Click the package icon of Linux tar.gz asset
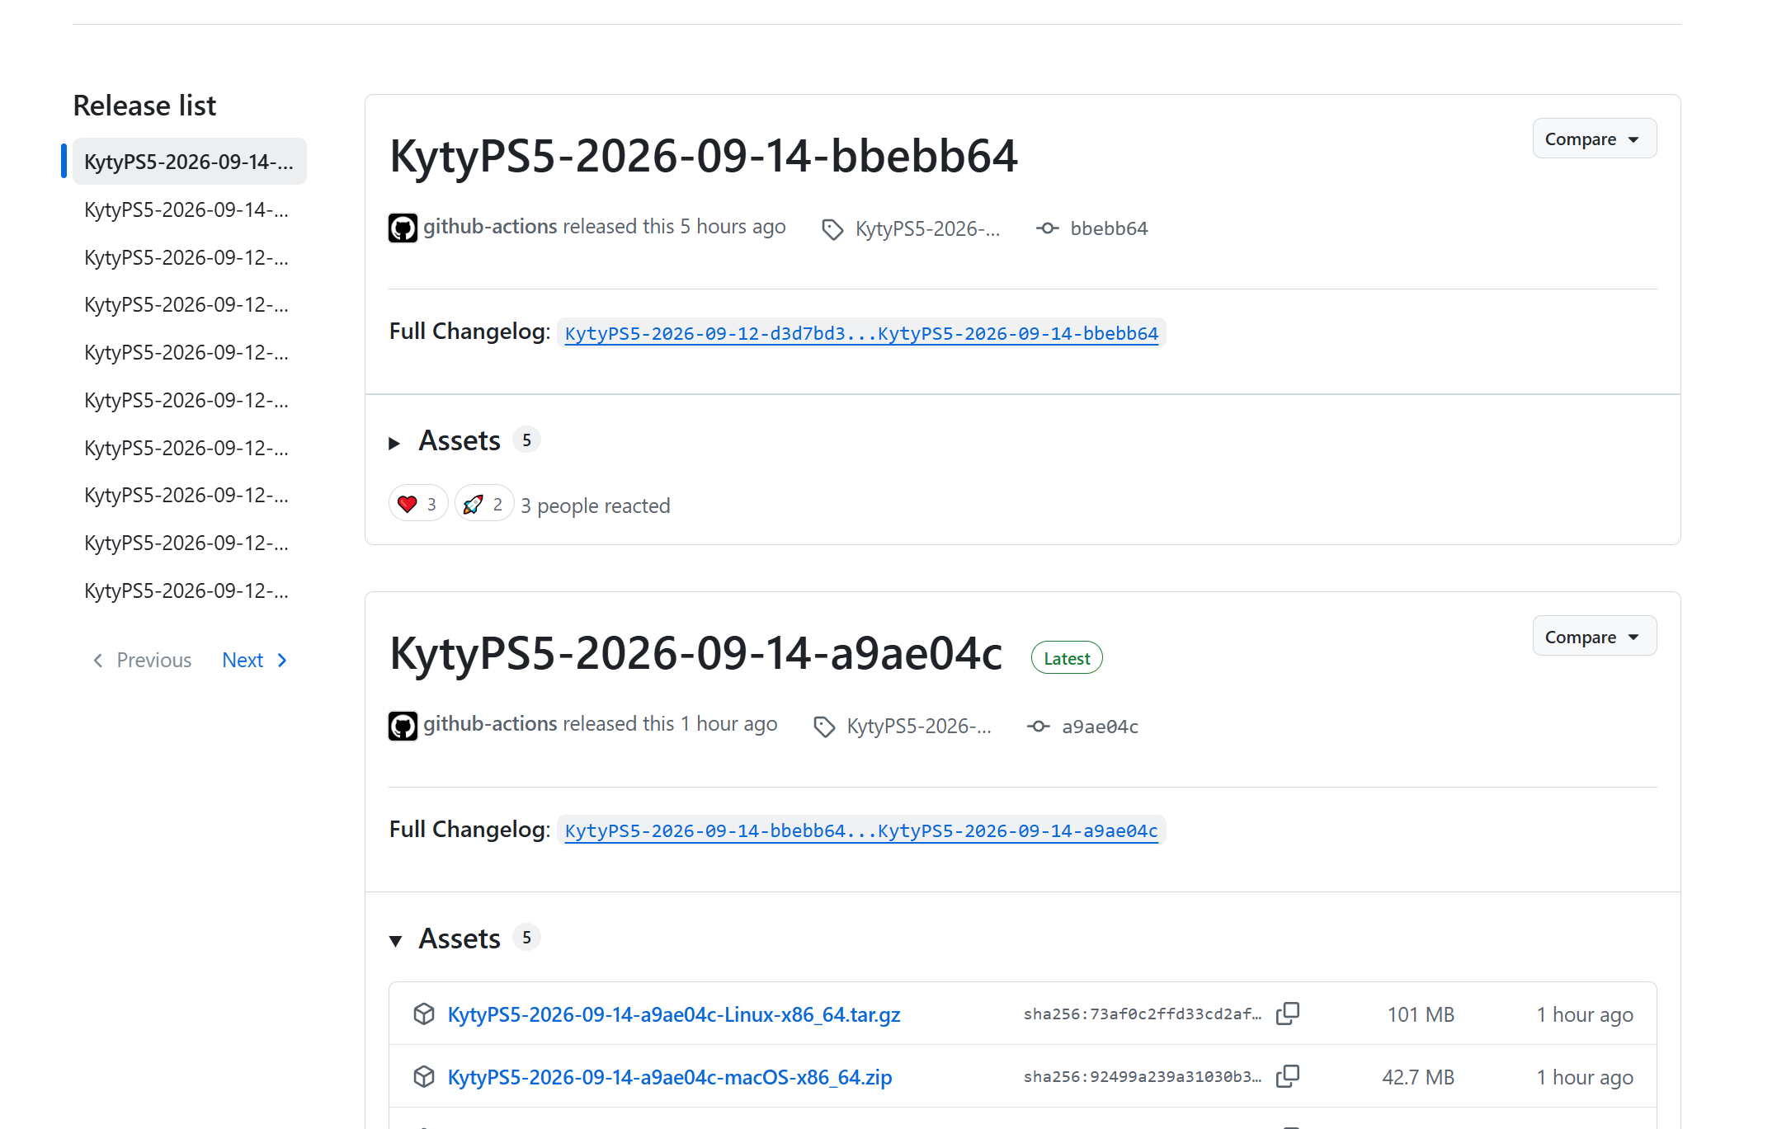1777x1129 pixels. pos(424,1014)
